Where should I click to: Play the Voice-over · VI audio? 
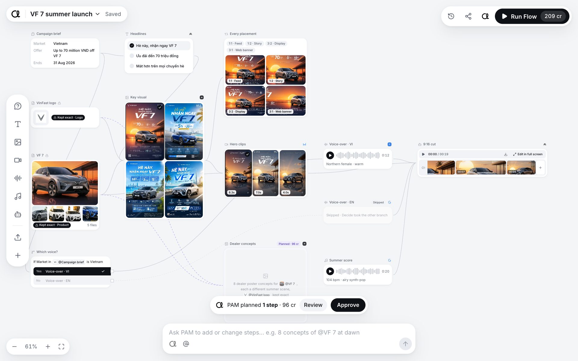[330, 155]
